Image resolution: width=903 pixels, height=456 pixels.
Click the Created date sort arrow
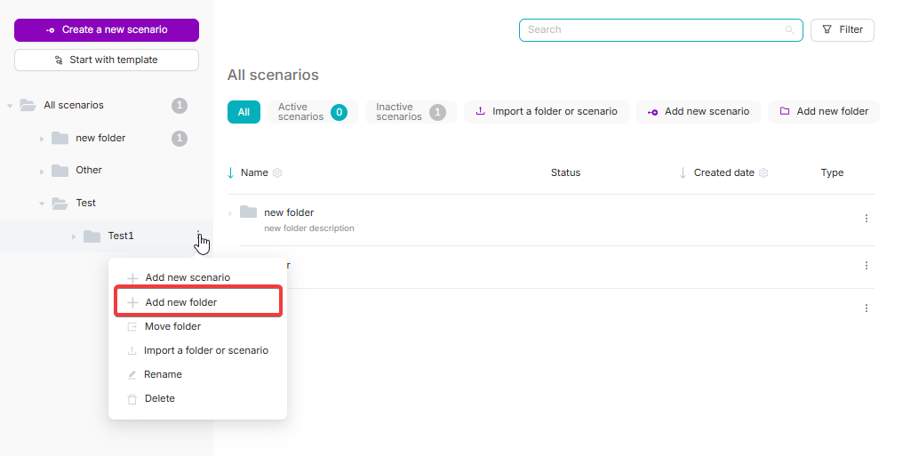click(683, 172)
